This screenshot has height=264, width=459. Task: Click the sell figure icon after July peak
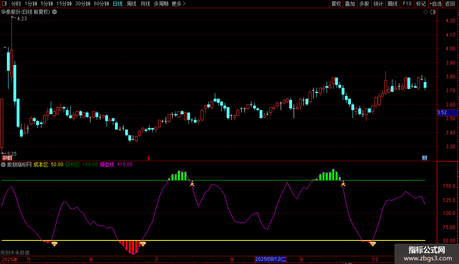coord(192,184)
